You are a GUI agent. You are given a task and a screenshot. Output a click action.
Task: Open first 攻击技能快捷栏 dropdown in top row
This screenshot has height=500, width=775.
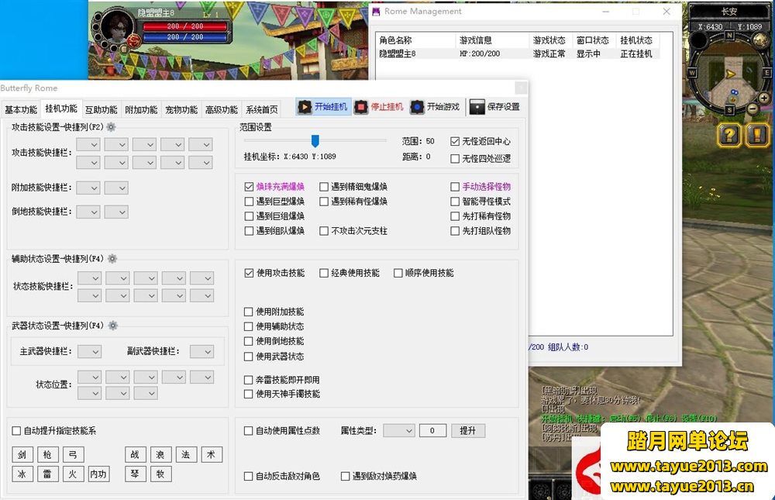pyautogui.click(x=88, y=145)
